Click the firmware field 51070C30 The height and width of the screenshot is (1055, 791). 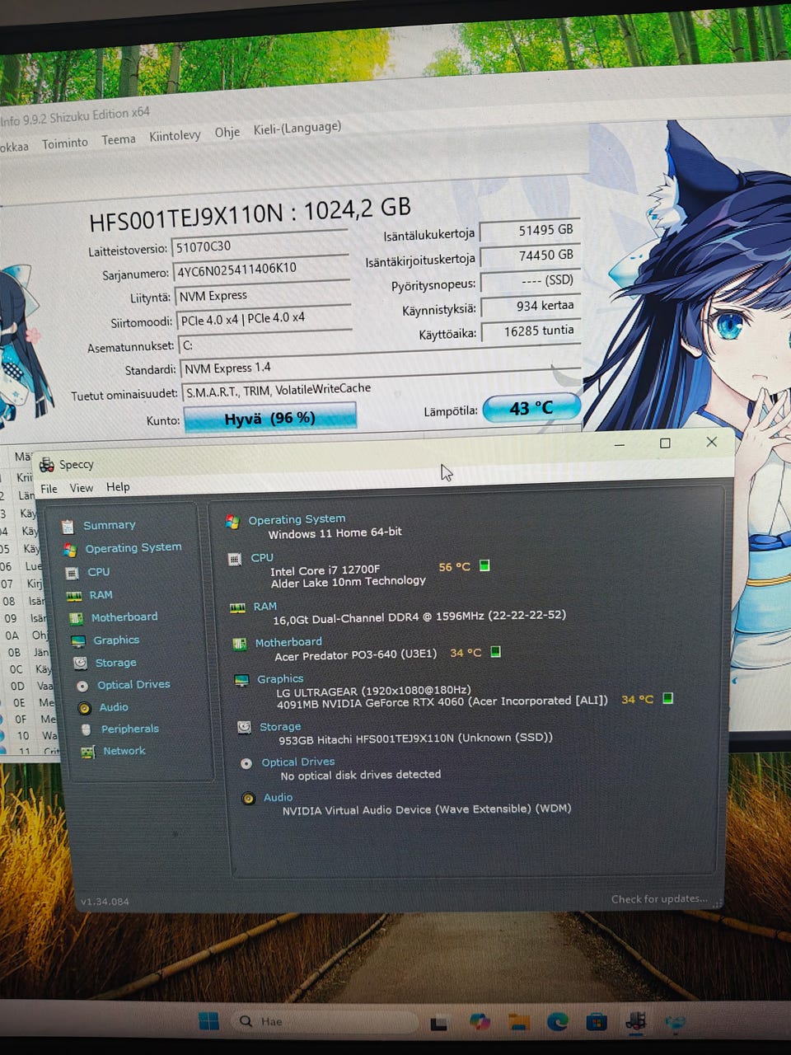pos(260,246)
